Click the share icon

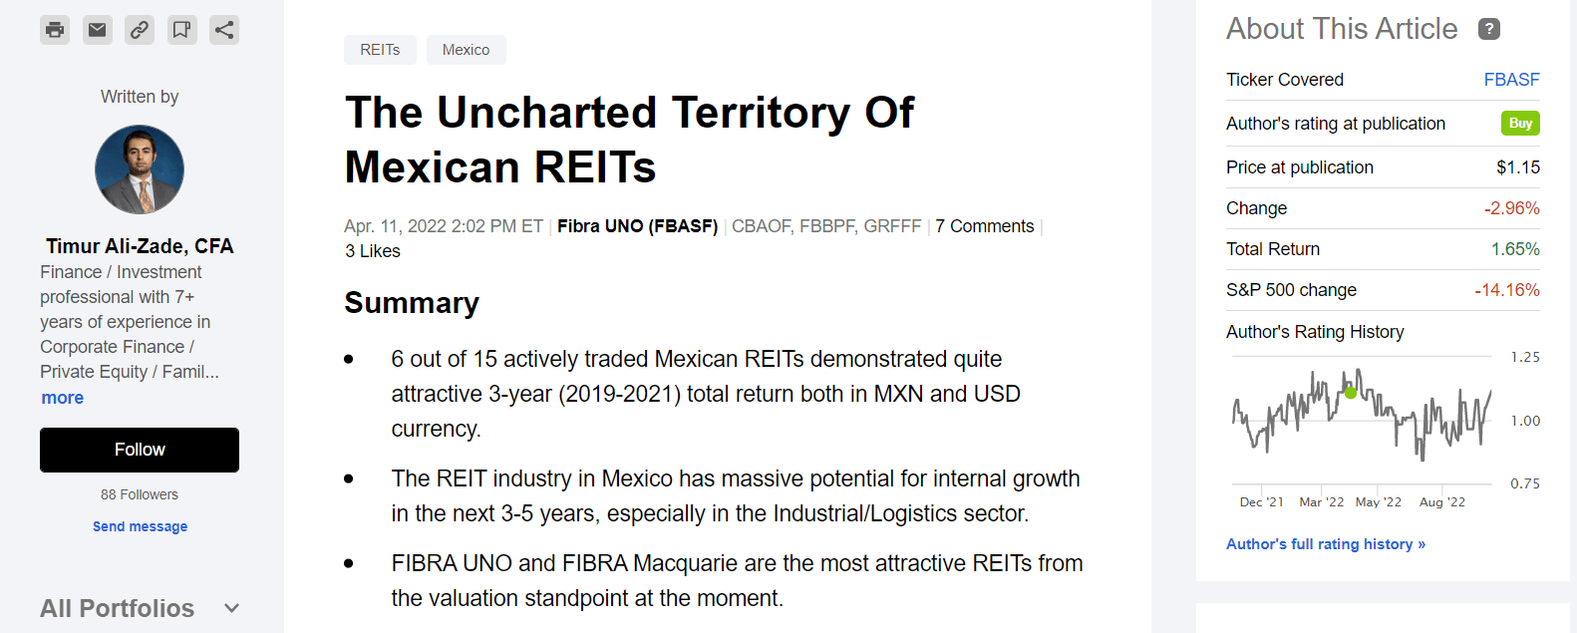pyautogui.click(x=224, y=30)
